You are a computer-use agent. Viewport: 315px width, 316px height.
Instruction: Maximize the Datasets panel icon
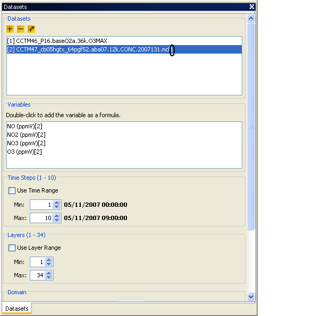point(252,7)
